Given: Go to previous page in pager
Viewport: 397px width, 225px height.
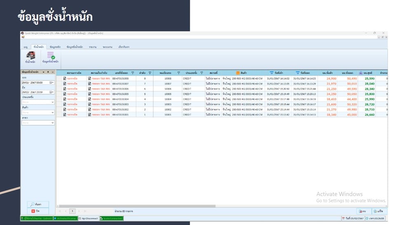Looking at the screenshot, I should click(66, 211).
